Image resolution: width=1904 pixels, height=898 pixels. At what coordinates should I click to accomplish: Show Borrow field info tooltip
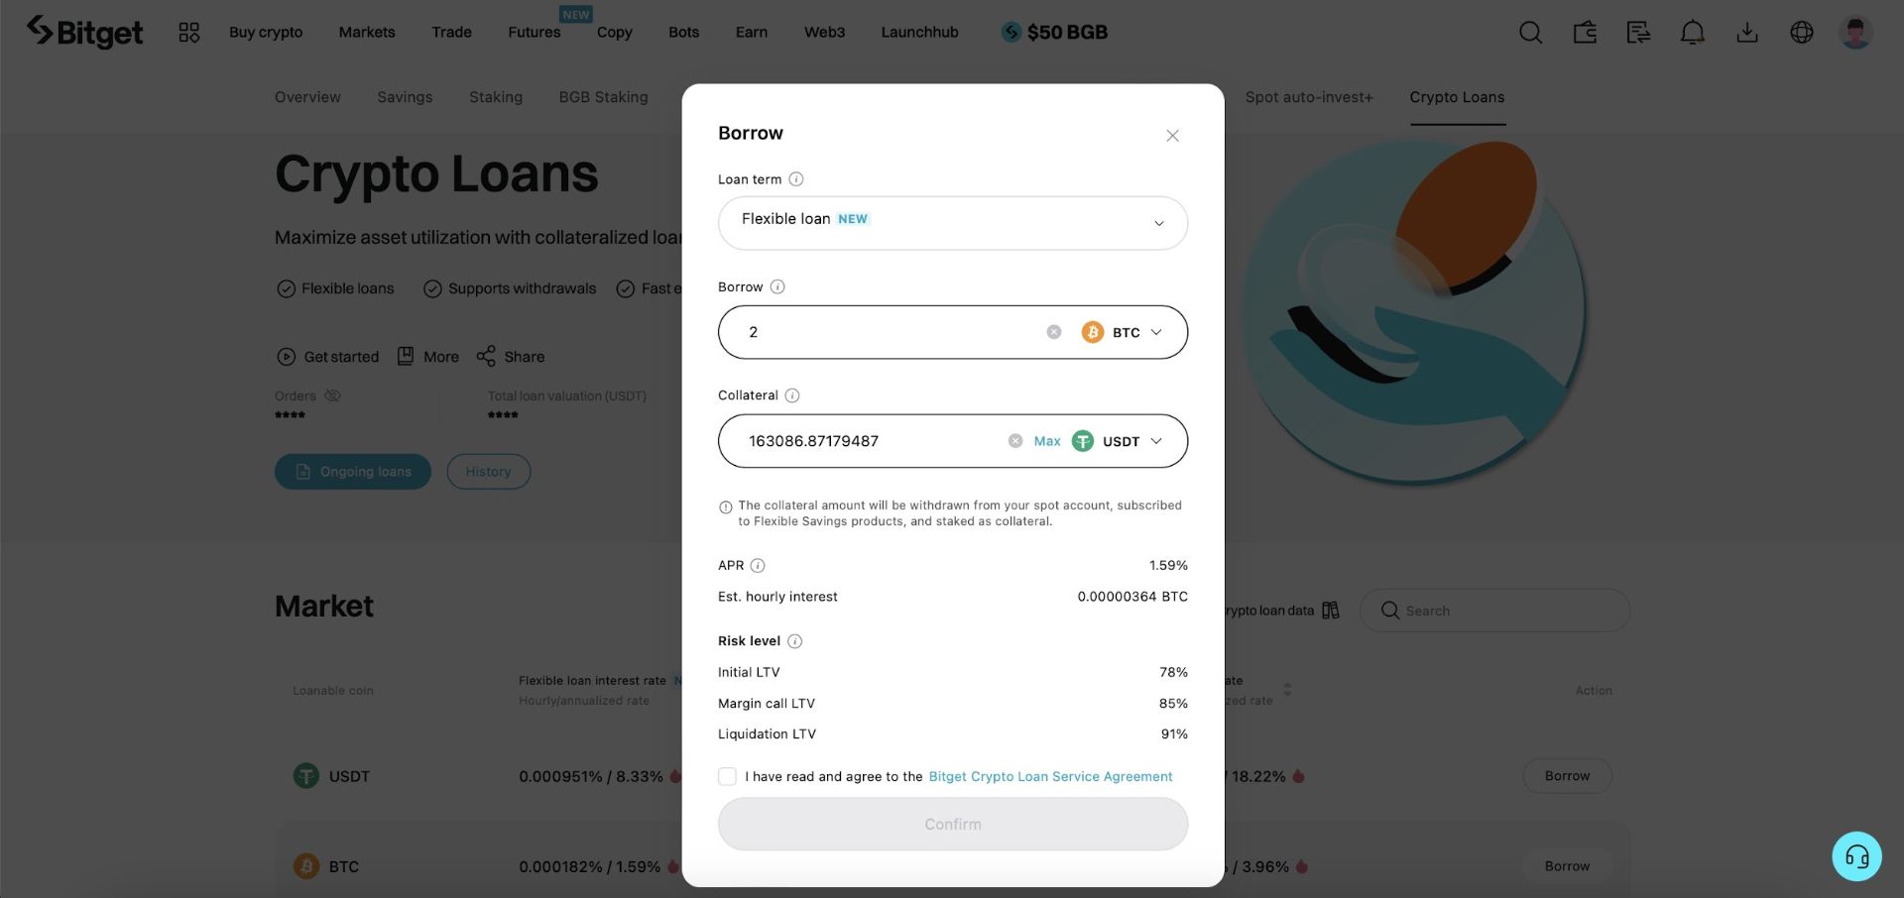777,287
